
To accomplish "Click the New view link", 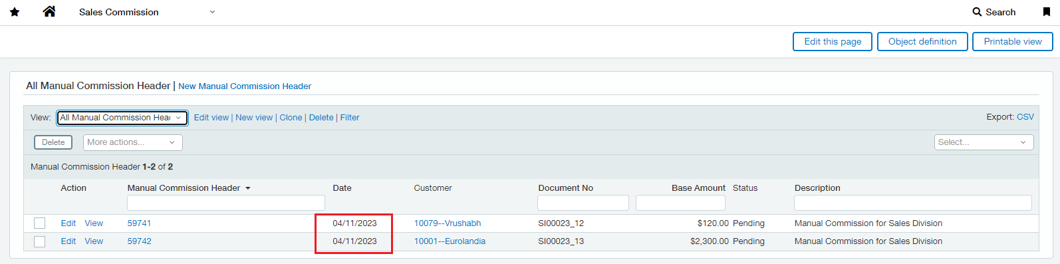I will click(254, 118).
